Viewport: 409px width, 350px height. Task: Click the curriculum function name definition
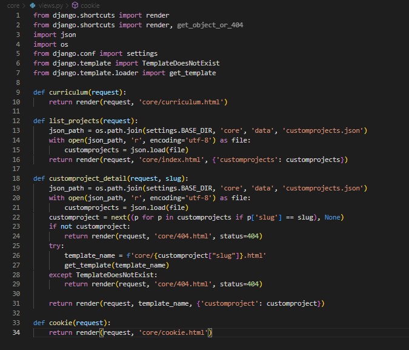[x=69, y=92]
